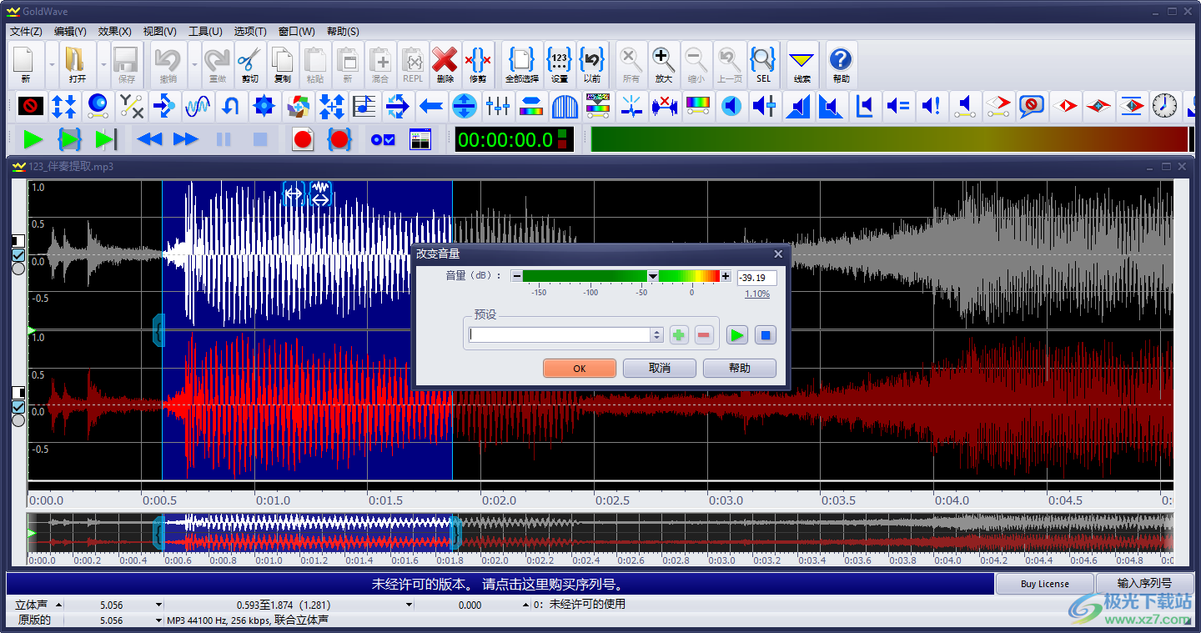This screenshot has width=1201, height=633.
Task: Click the 打开 folder icon
Action: tap(77, 64)
